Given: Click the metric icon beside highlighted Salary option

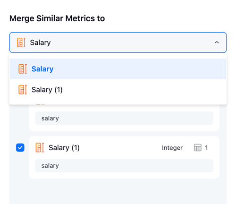Looking at the screenshot, I should pyautogui.click(x=23, y=69).
